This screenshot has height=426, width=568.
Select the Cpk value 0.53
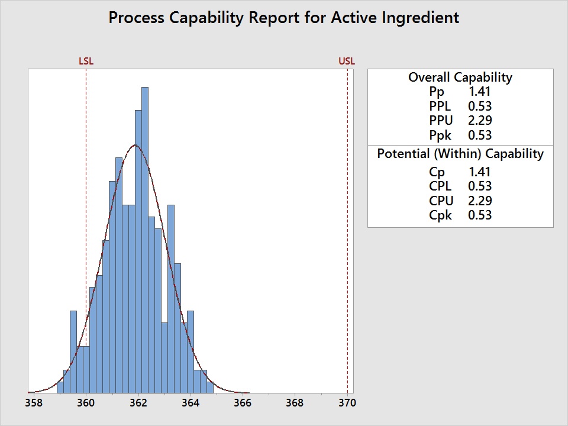[479, 215]
